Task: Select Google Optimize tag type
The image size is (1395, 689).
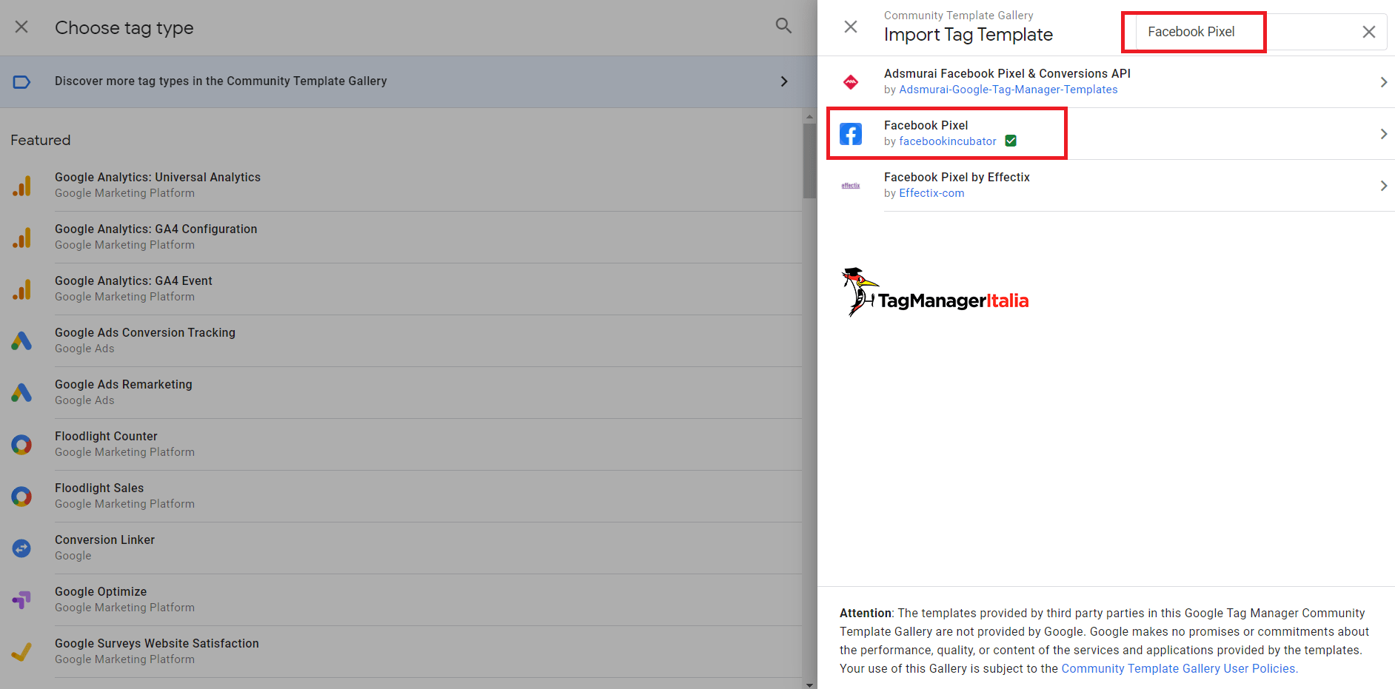Action: tap(401, 600)
